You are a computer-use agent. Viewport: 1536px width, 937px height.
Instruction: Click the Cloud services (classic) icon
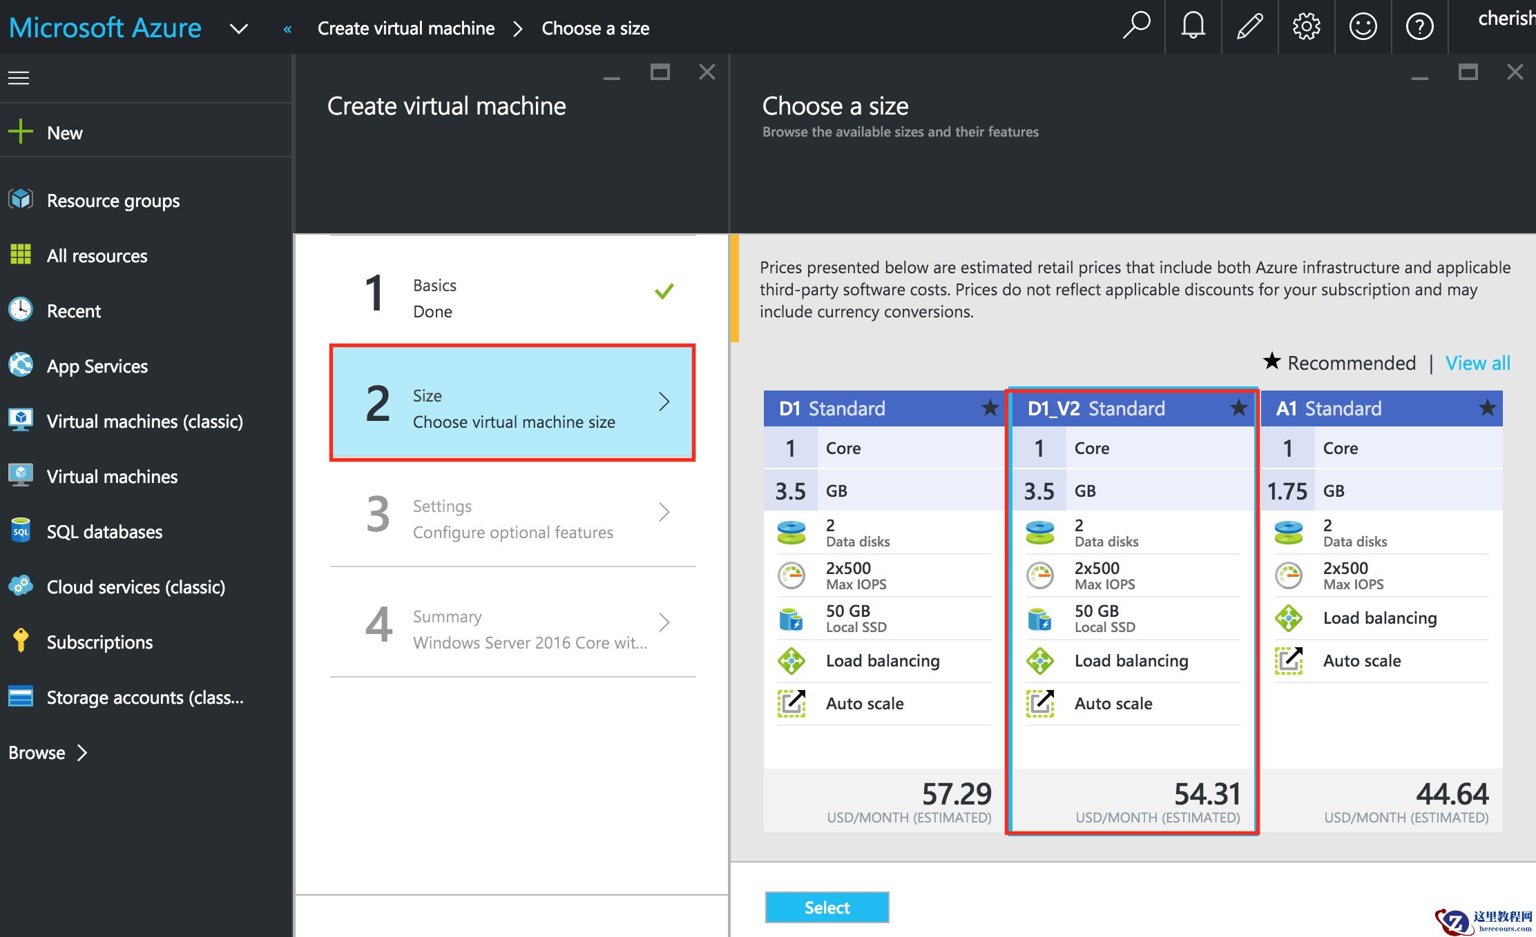tap(21, 586)
